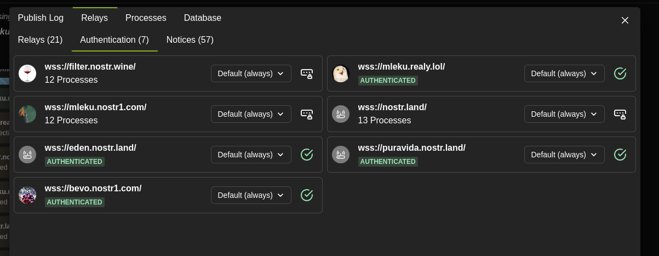Image resolution: width=659 pixels, height=256 pixels.
Task: Click authenticate icon for mleku.nostr1.com relay
Action: click(307, 114)
